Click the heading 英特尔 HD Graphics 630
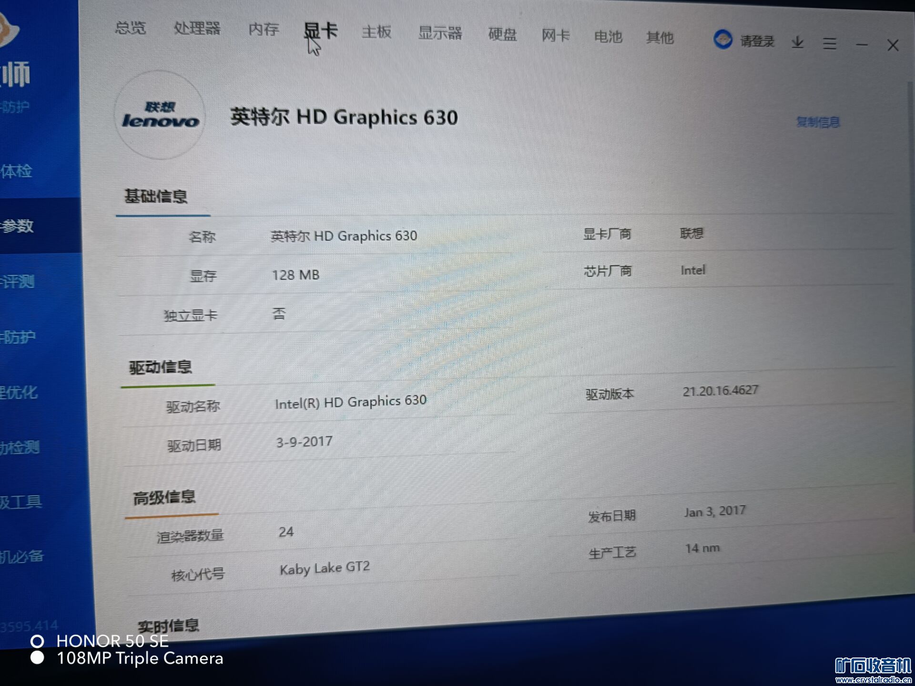Screen dimensions: 915x686 pyautogui.click(x=344, y=117)
